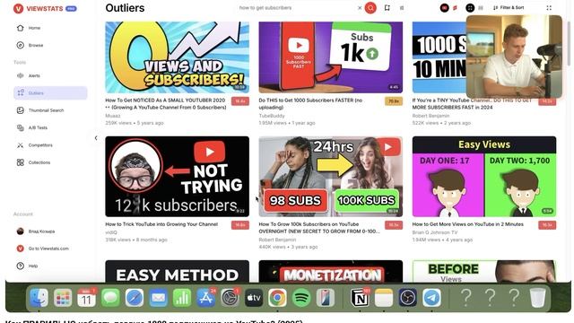
Task: Click the Collections sidebar icon
Action: (x=20, y=162)
